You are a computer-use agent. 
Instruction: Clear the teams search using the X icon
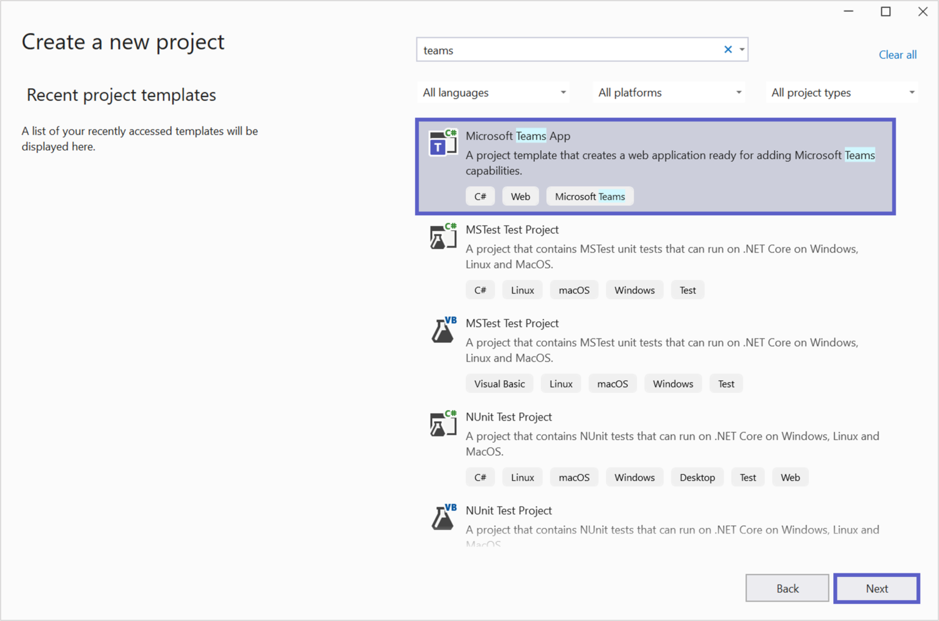(x=727, y=49)
